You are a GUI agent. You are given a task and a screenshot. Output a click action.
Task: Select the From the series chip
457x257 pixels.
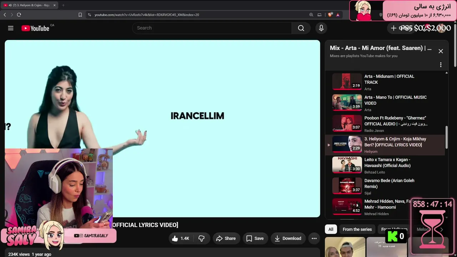357,230
